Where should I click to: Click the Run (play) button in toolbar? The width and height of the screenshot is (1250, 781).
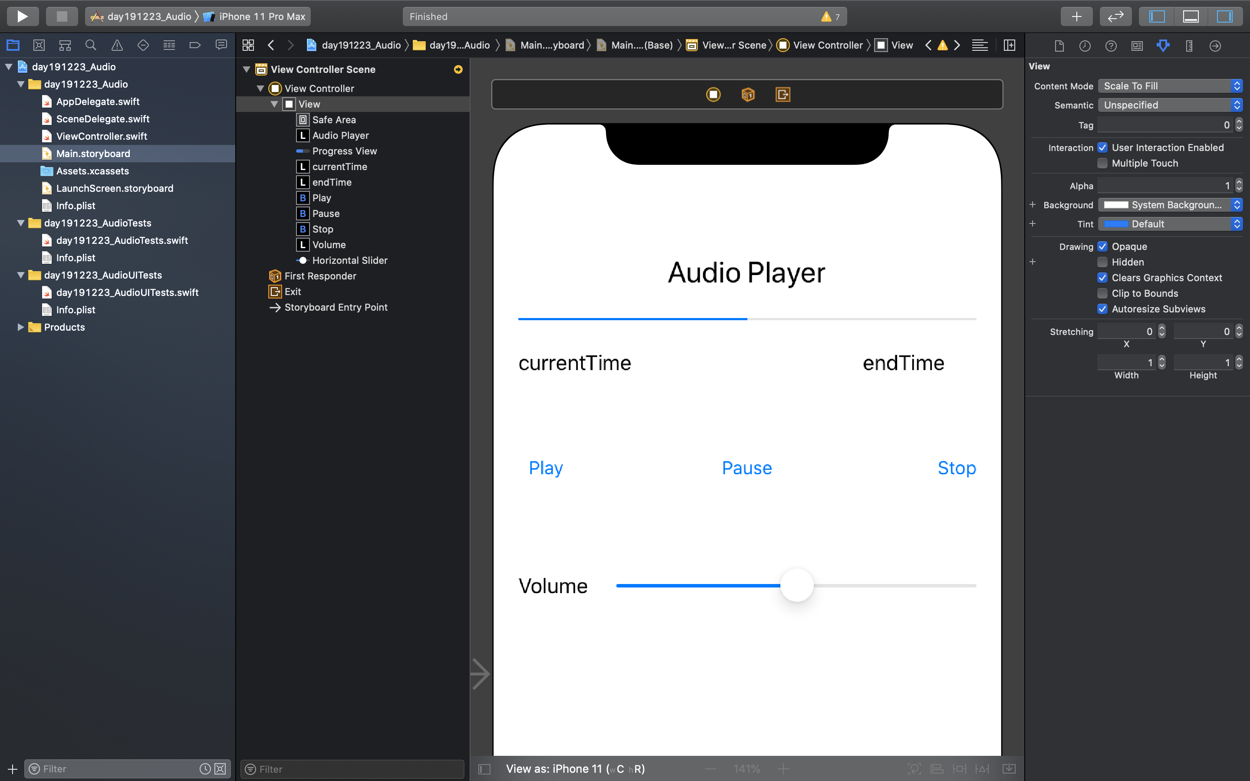[22, 16]
